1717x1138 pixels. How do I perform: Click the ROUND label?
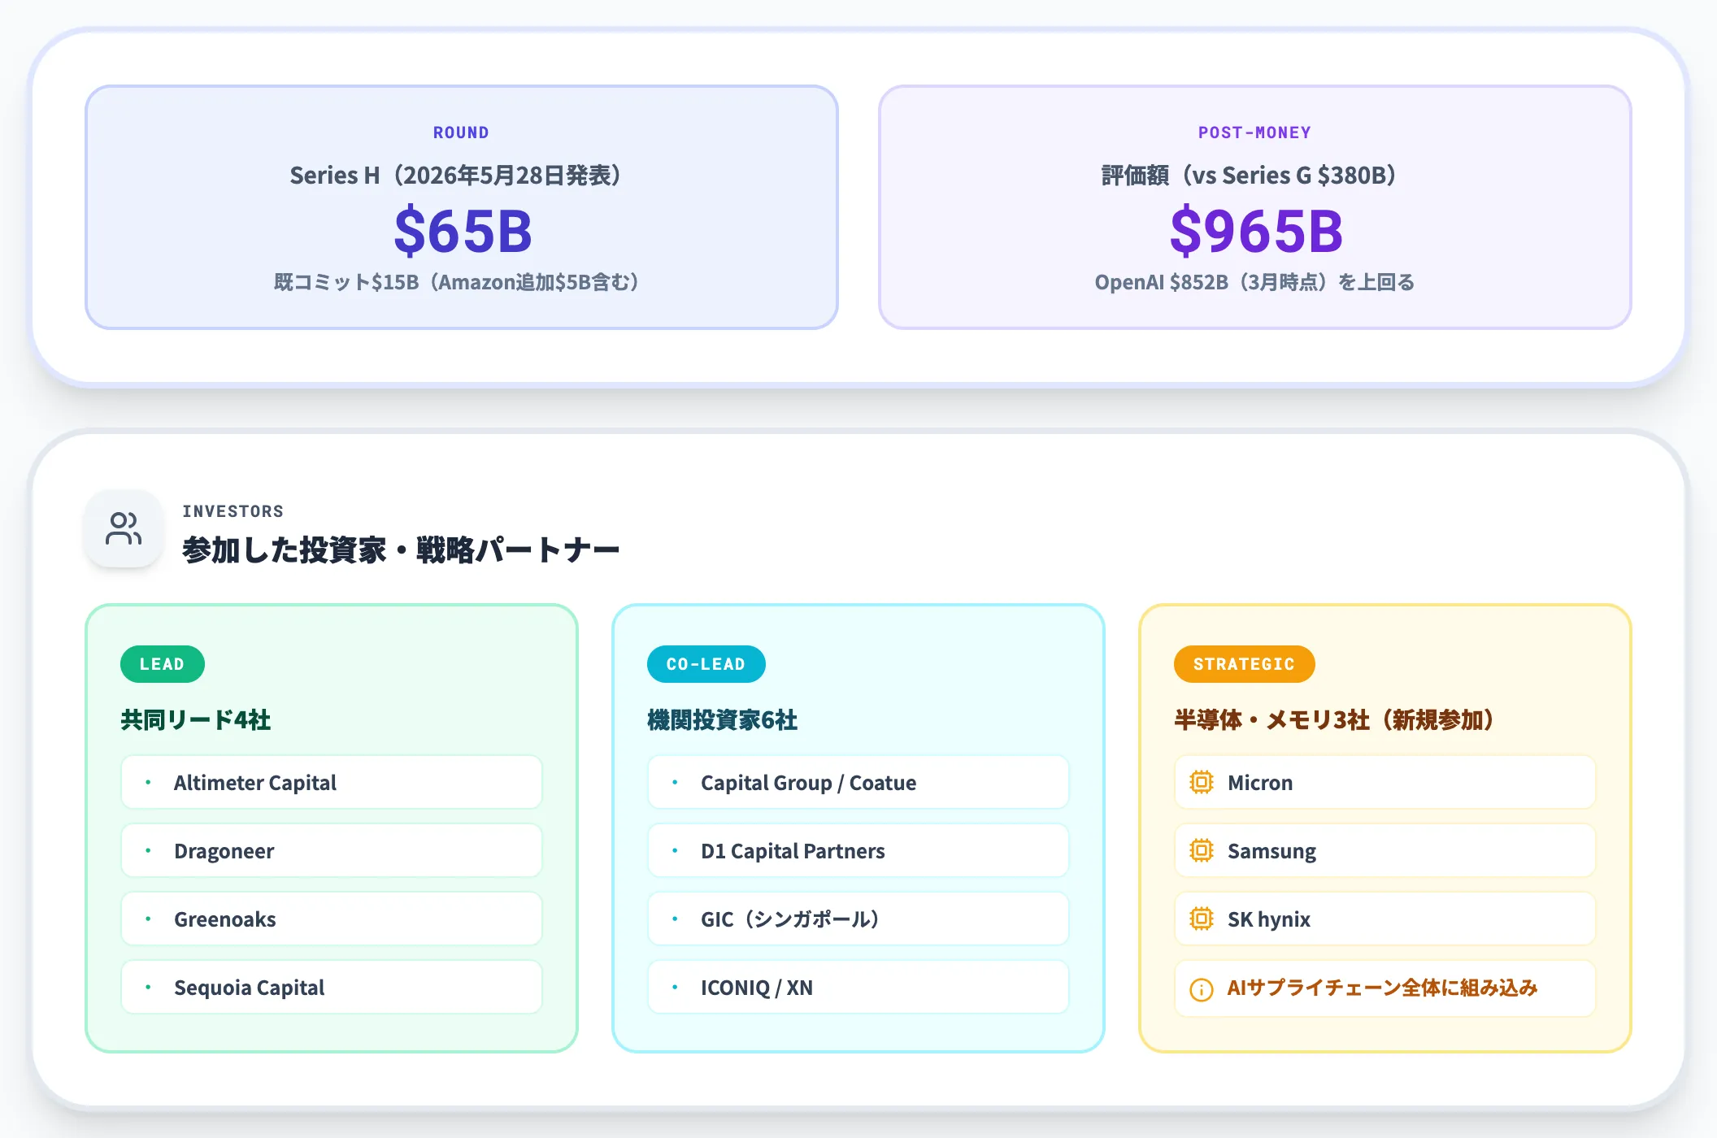coord(461,132)
